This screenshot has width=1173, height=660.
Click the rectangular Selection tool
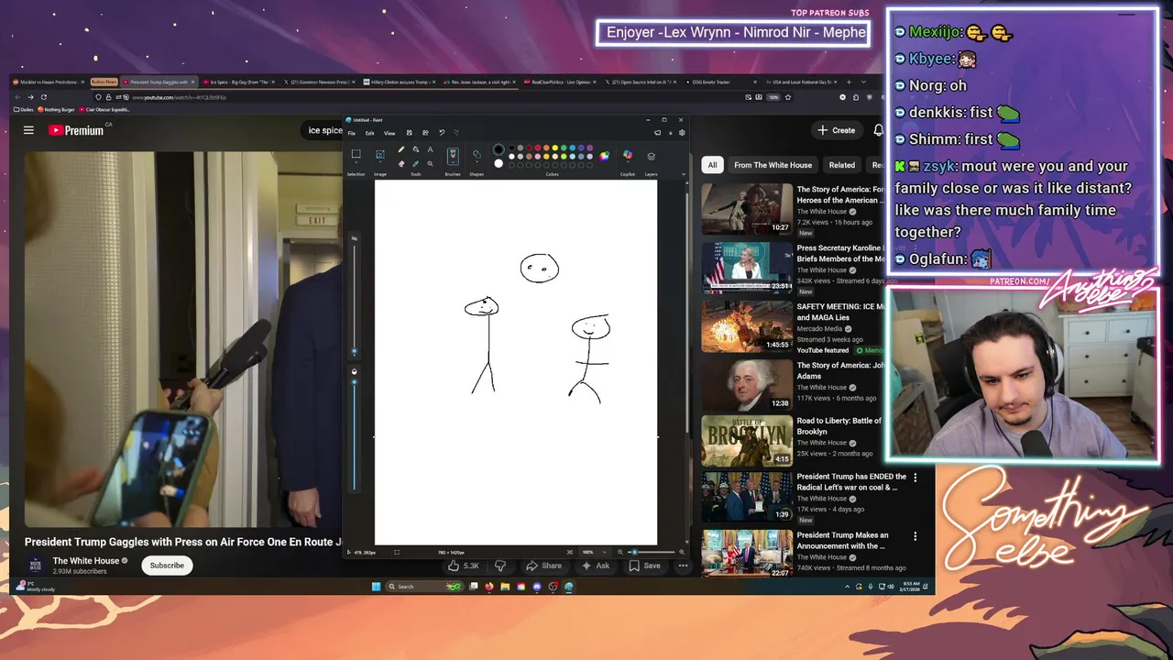tap(356, 153)
